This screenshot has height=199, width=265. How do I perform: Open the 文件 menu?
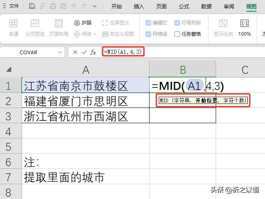tap(11, 6)
